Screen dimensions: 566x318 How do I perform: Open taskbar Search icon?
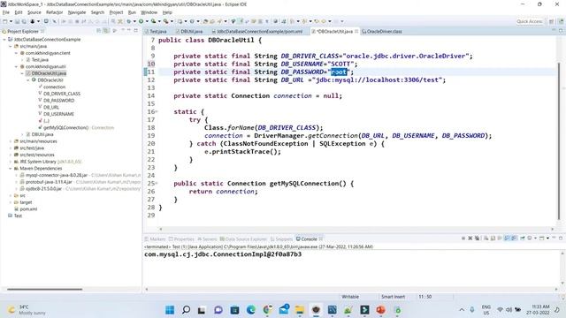click(x=186, y=310)
